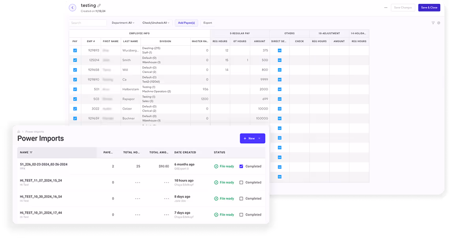This screenshot has height=238, width=450.
Task: Toggle direct deposit icon for Will row
Action: point(279,70)
